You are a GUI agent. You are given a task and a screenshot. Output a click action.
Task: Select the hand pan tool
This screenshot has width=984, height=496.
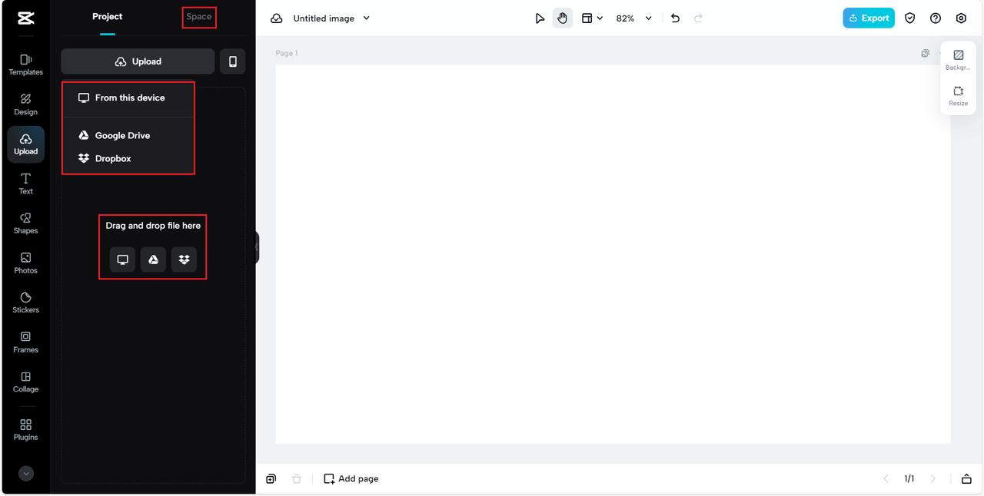(x=563, y=18)
